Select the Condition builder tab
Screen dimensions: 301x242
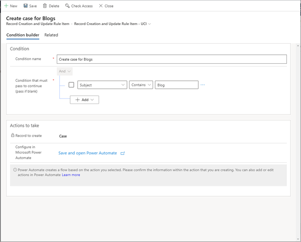point(23,35)
